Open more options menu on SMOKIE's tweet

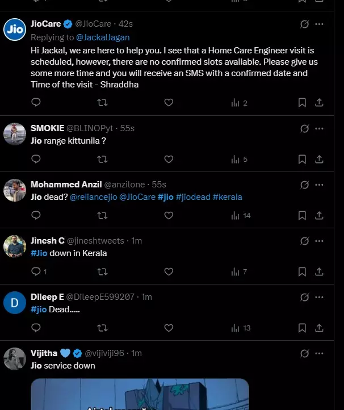(319, 128)
